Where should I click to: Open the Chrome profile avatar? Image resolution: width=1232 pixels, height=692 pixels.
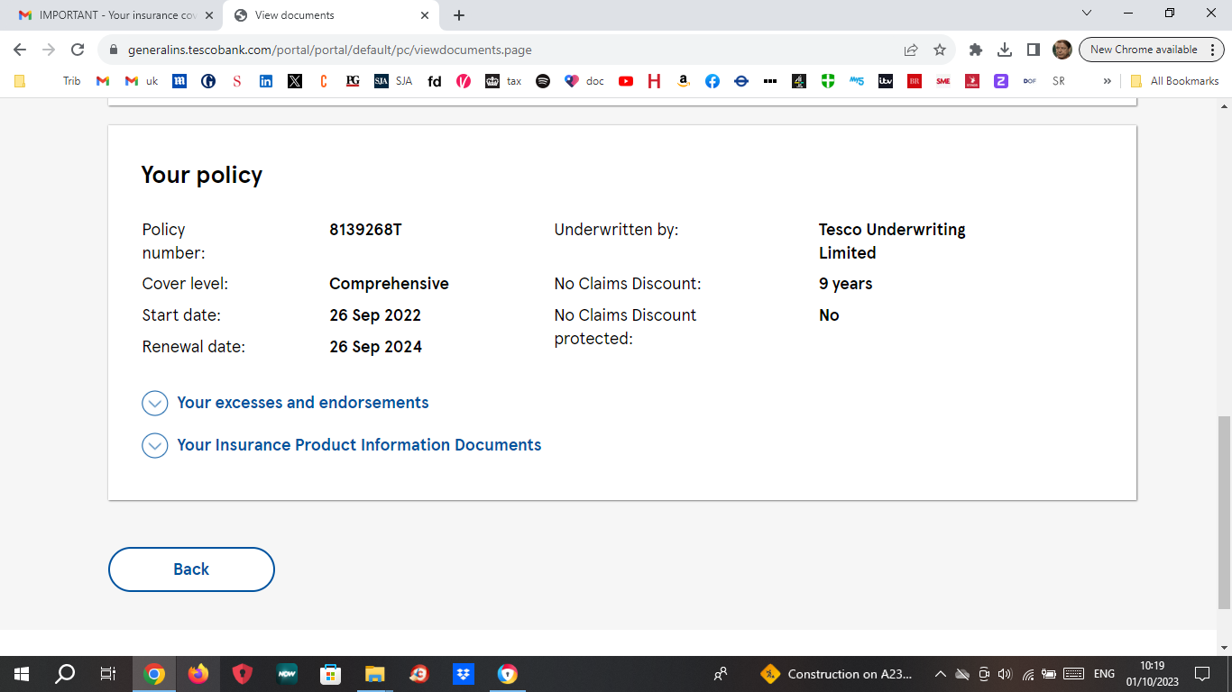point(1062,50)
